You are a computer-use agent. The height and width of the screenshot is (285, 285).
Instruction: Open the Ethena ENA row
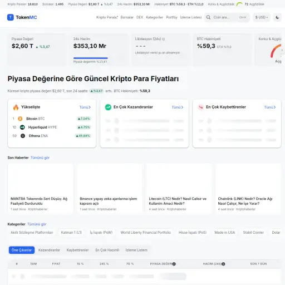pyautogui.click(x=52, y=136)
